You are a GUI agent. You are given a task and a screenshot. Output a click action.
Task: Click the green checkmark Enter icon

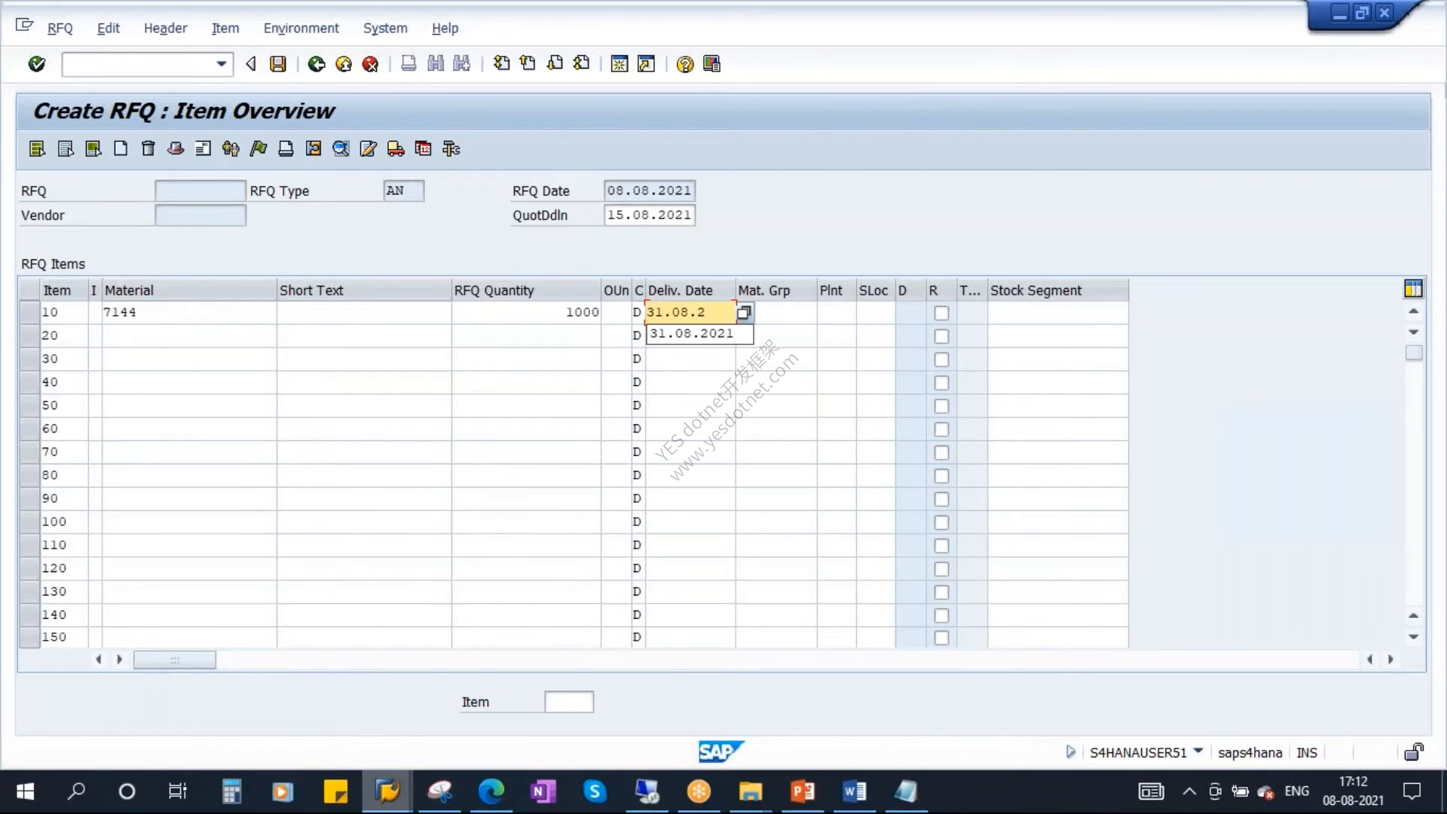coord(36,64)
